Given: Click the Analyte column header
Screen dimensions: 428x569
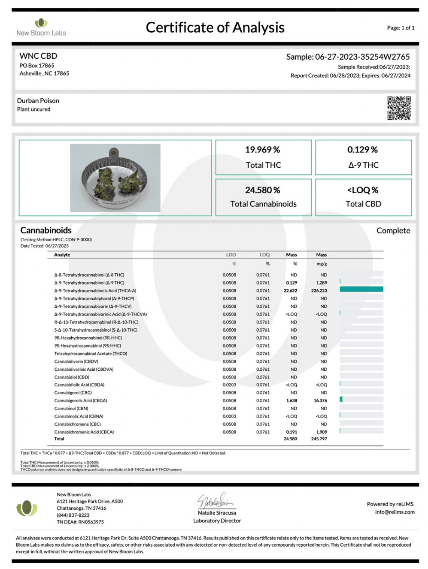Looking at the screenshot, I should 62,255.
